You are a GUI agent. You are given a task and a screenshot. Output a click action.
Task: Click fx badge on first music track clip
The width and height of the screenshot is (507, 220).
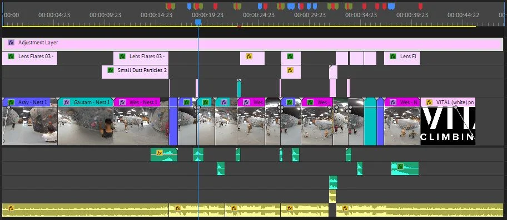point(11,208)
